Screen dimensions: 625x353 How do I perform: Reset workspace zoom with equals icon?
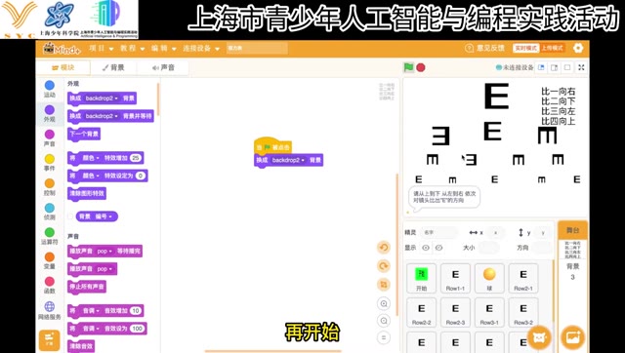click(384, 337)
